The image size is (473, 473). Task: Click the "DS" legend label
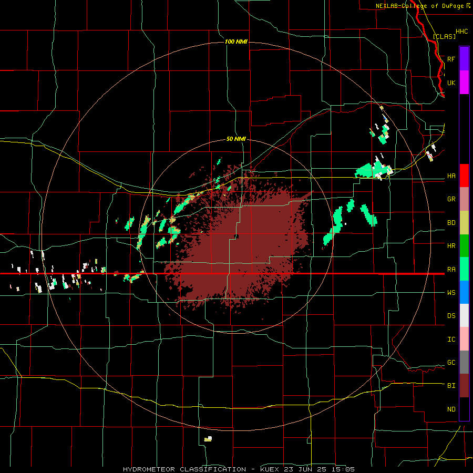point(451,316)
